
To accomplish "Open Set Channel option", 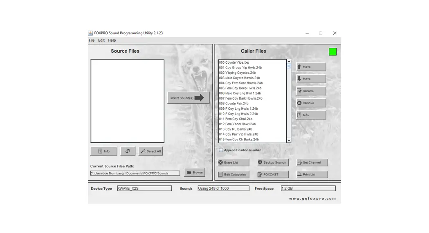I will (312, 162).
